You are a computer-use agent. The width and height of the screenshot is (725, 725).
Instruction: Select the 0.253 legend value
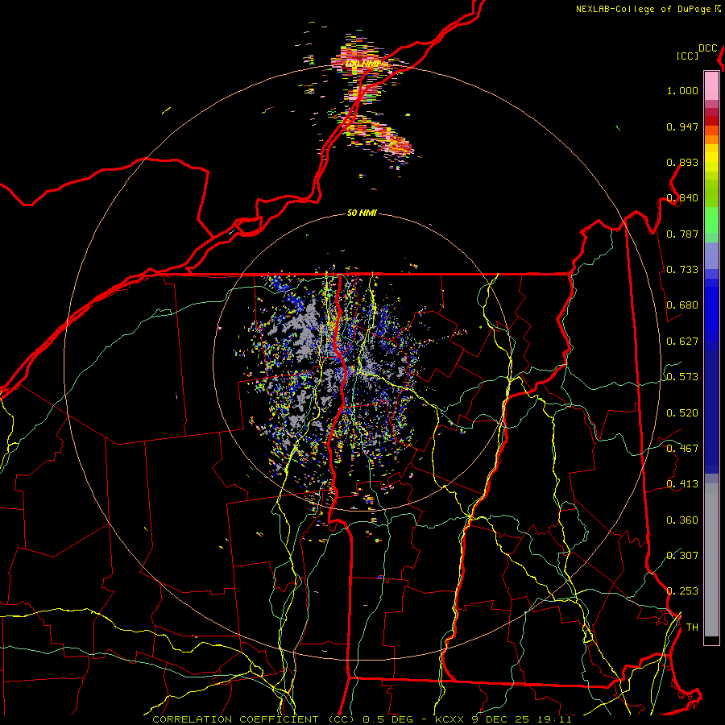(x=682, y=591)
